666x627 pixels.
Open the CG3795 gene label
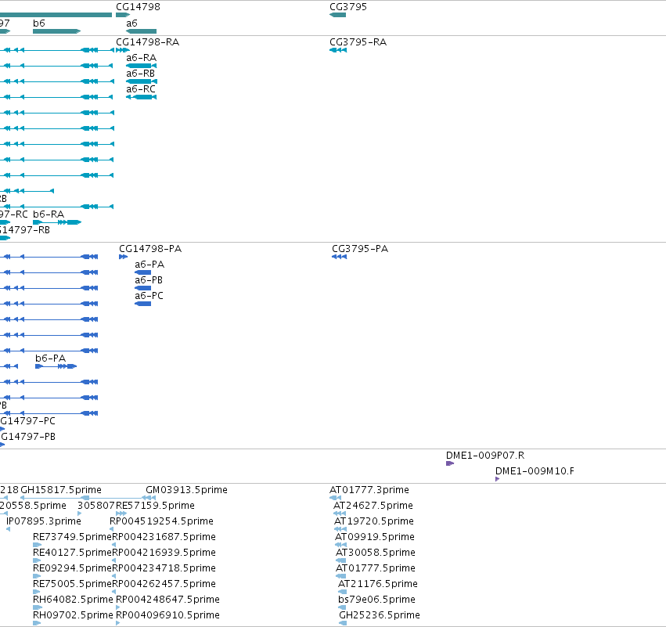coord(348,7)
